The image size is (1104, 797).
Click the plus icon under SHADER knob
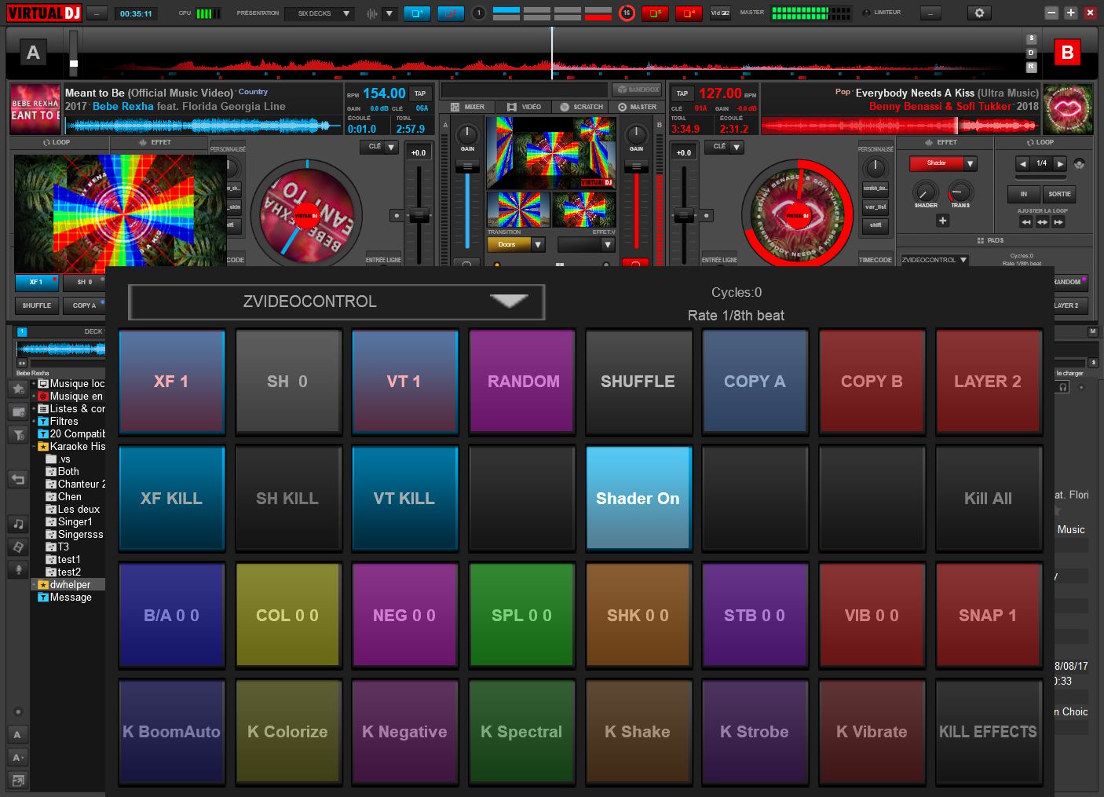click(942, 221)
